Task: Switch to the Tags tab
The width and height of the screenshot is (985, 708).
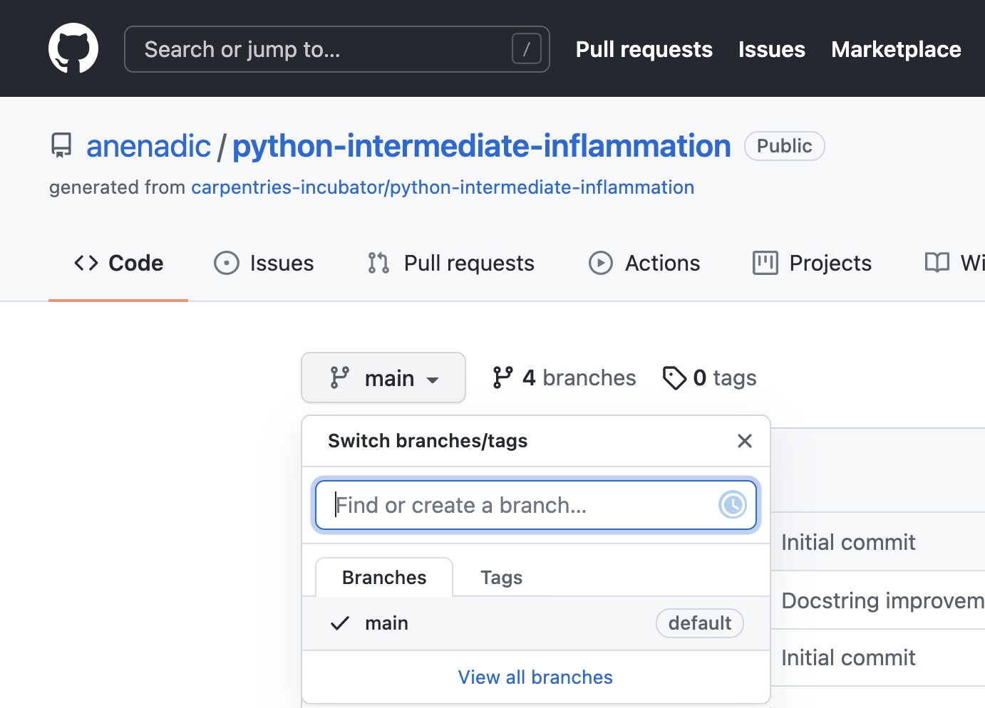Action: pyautogui.click(x=501, y=577)
